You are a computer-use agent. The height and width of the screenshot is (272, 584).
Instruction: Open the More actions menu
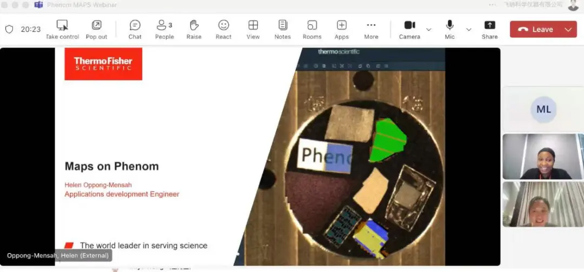pyautogui.click(x=371, y=29)
